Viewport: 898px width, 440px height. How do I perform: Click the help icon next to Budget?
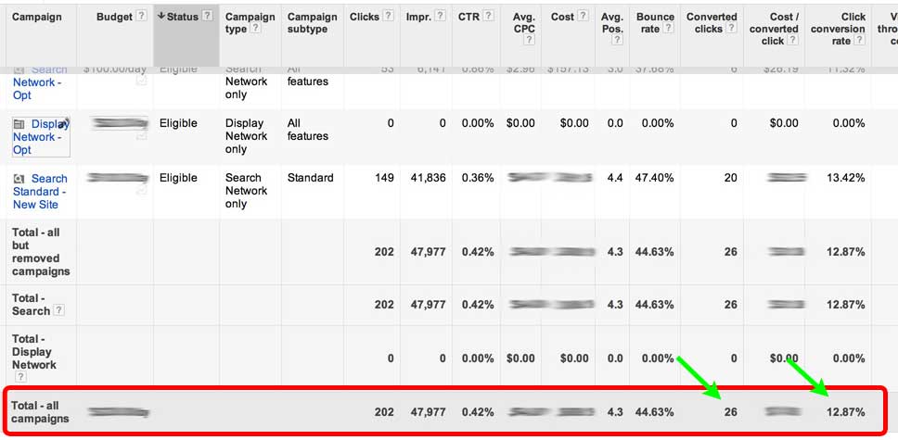[142, 17]
